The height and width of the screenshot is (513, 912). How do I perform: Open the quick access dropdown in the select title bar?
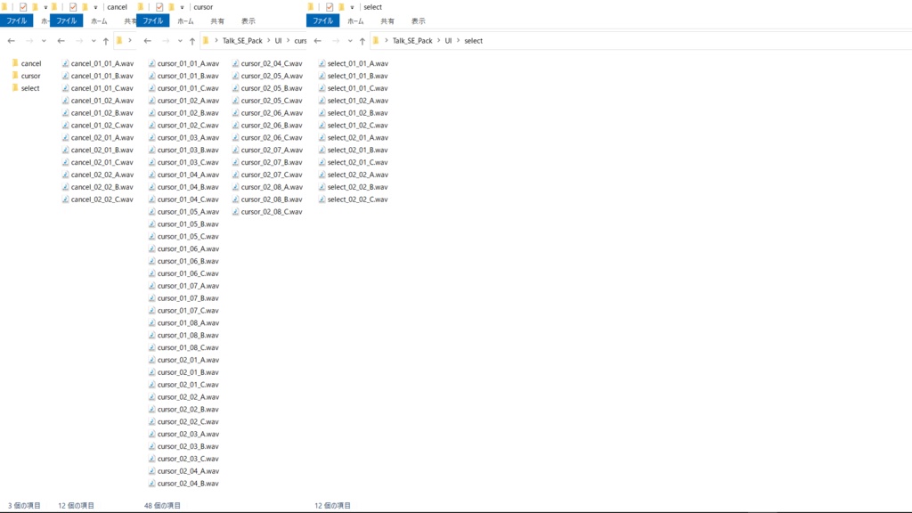(352, 7)
